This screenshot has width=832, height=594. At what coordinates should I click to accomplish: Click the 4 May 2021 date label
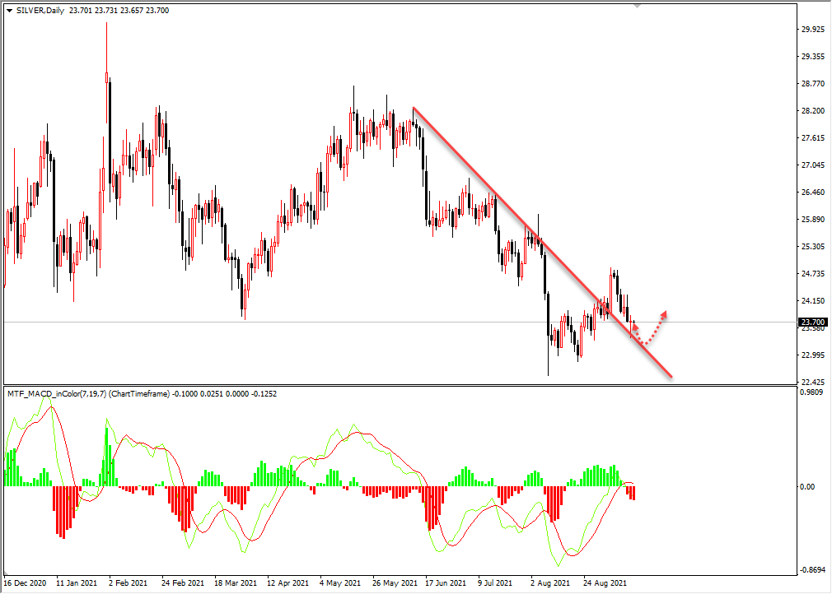coord(339,582)
